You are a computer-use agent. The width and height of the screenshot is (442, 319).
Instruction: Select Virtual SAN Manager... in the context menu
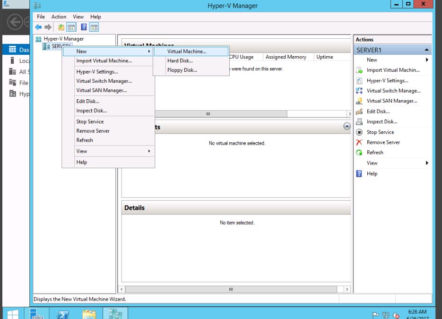click(x=108, y=90)
